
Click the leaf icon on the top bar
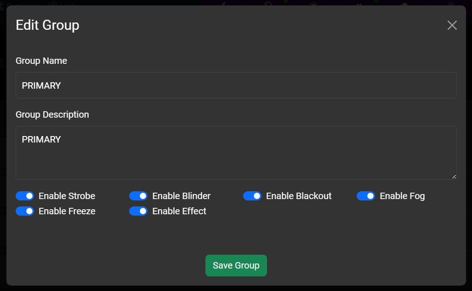click(x=268, y=3)
